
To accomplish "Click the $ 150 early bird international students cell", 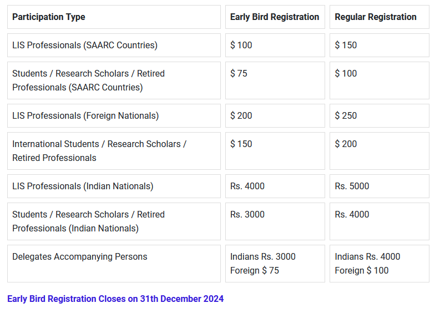I will 275,151.
